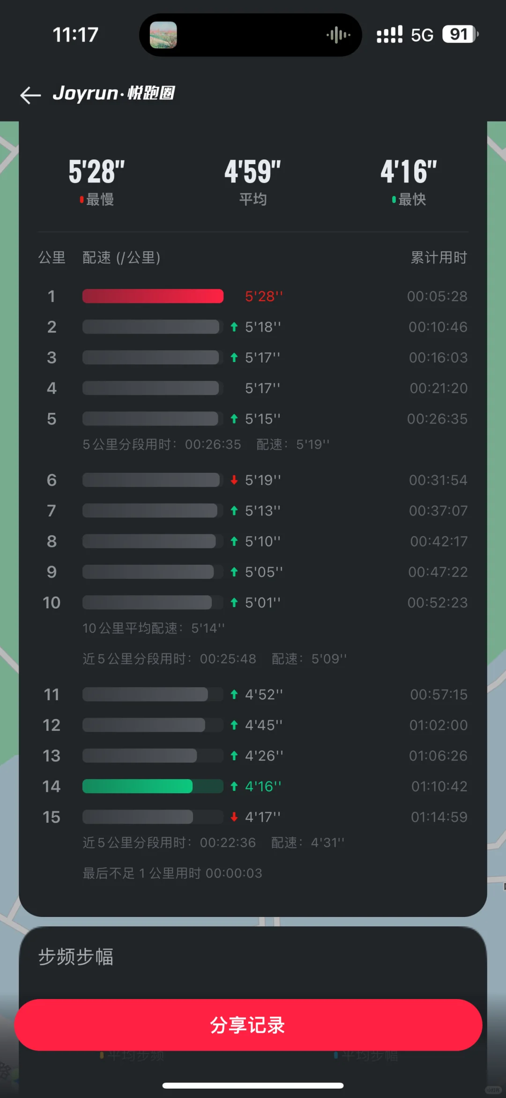The height and width of the screenshot is (1098, 506).
Task: Tap the Joyrun 悦跑圈 title logo
Action: coord(114,93)
